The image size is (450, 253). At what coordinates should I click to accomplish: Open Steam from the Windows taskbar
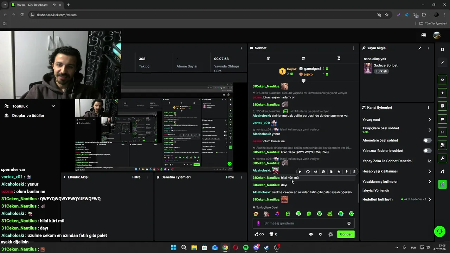click(x=266, y=247)
